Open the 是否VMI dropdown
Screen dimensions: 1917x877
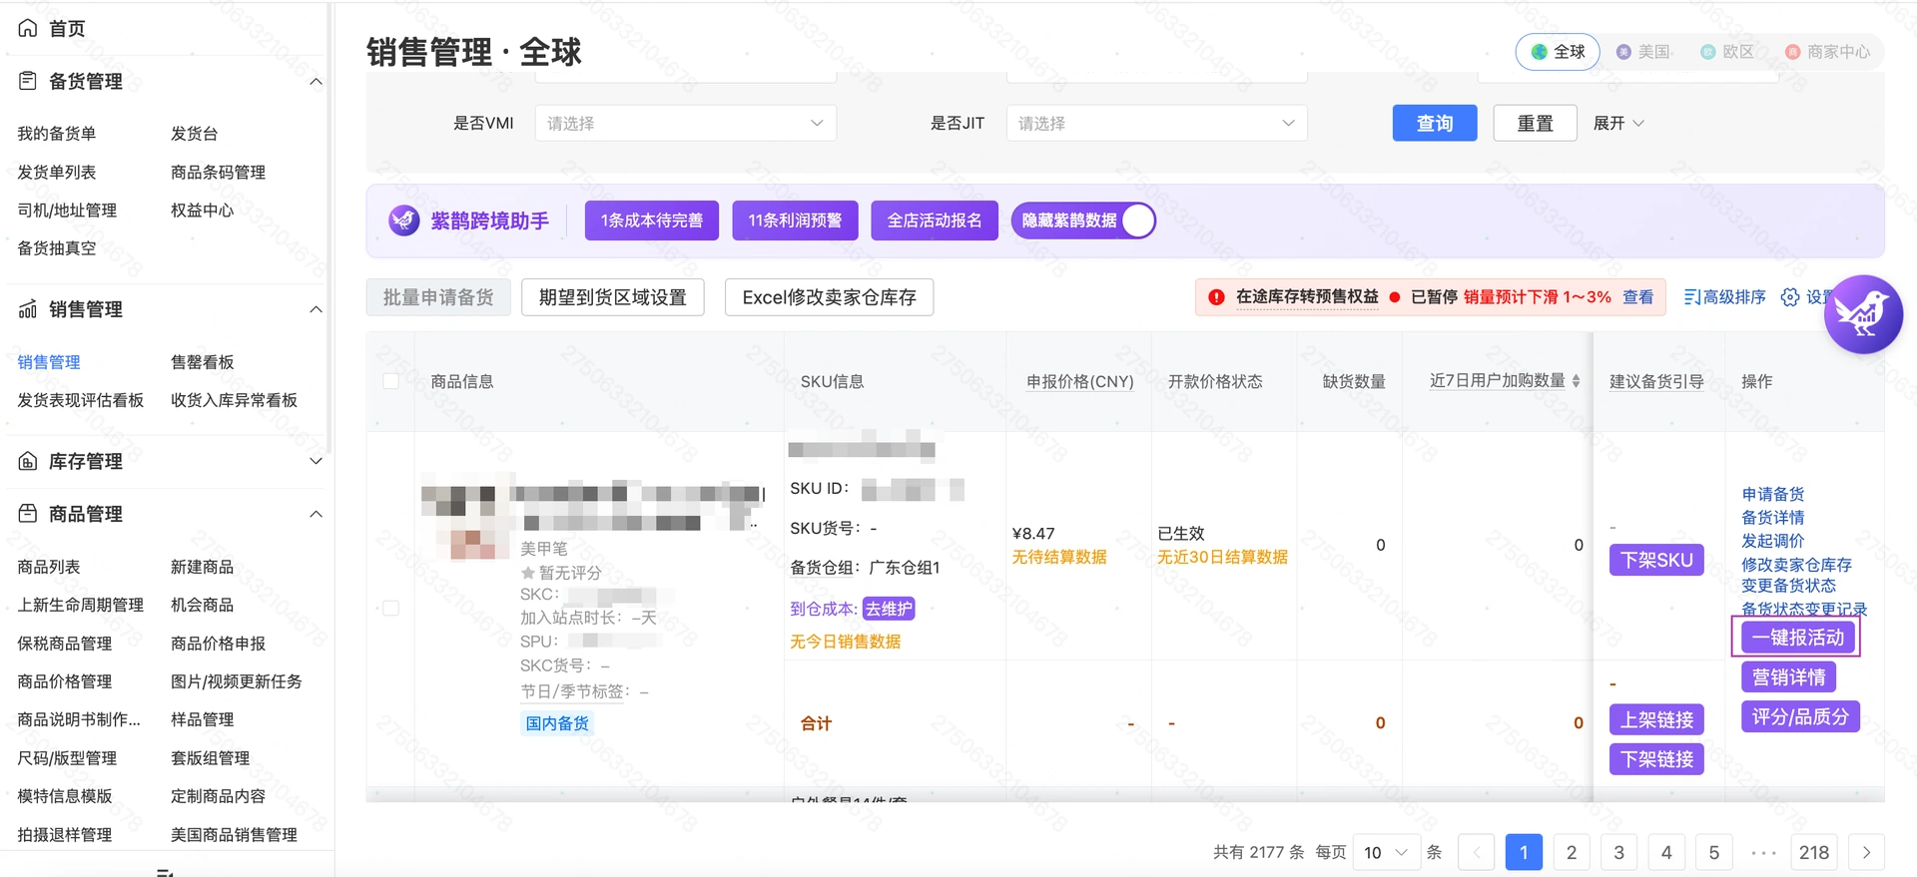(685, 123)
